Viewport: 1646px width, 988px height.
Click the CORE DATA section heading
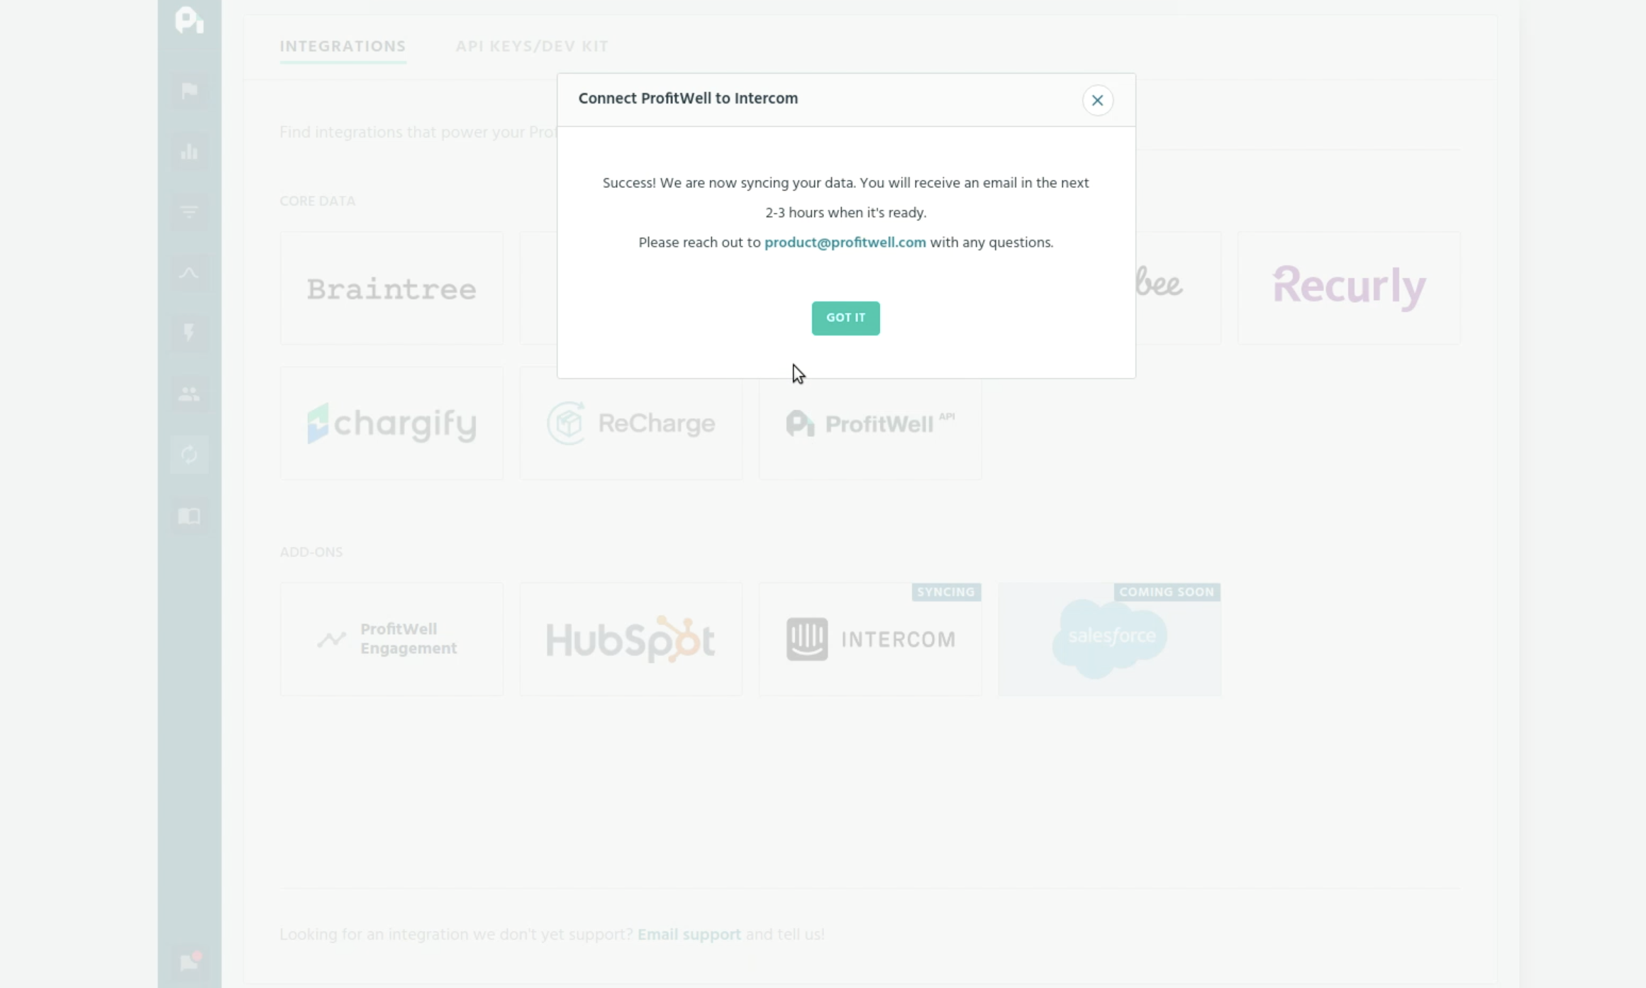pyautogui.click(x=317, y=201)
